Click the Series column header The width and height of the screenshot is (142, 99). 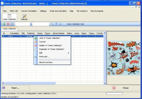[x=40, y=33]
